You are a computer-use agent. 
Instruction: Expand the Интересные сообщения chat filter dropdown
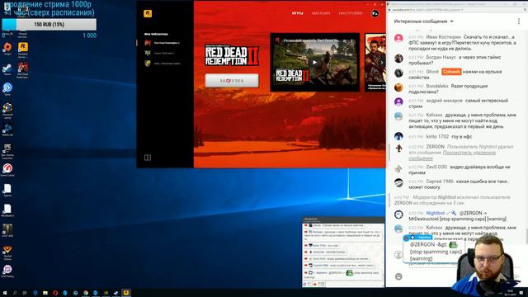point(423,21)
